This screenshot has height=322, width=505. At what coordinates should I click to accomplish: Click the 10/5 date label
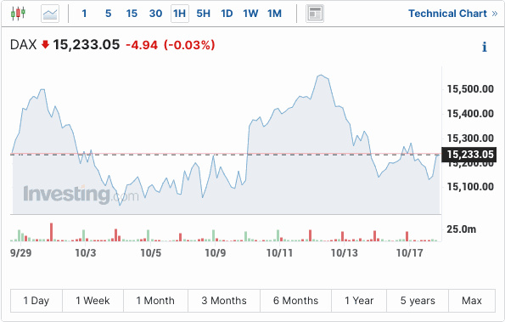coord(151,253)
